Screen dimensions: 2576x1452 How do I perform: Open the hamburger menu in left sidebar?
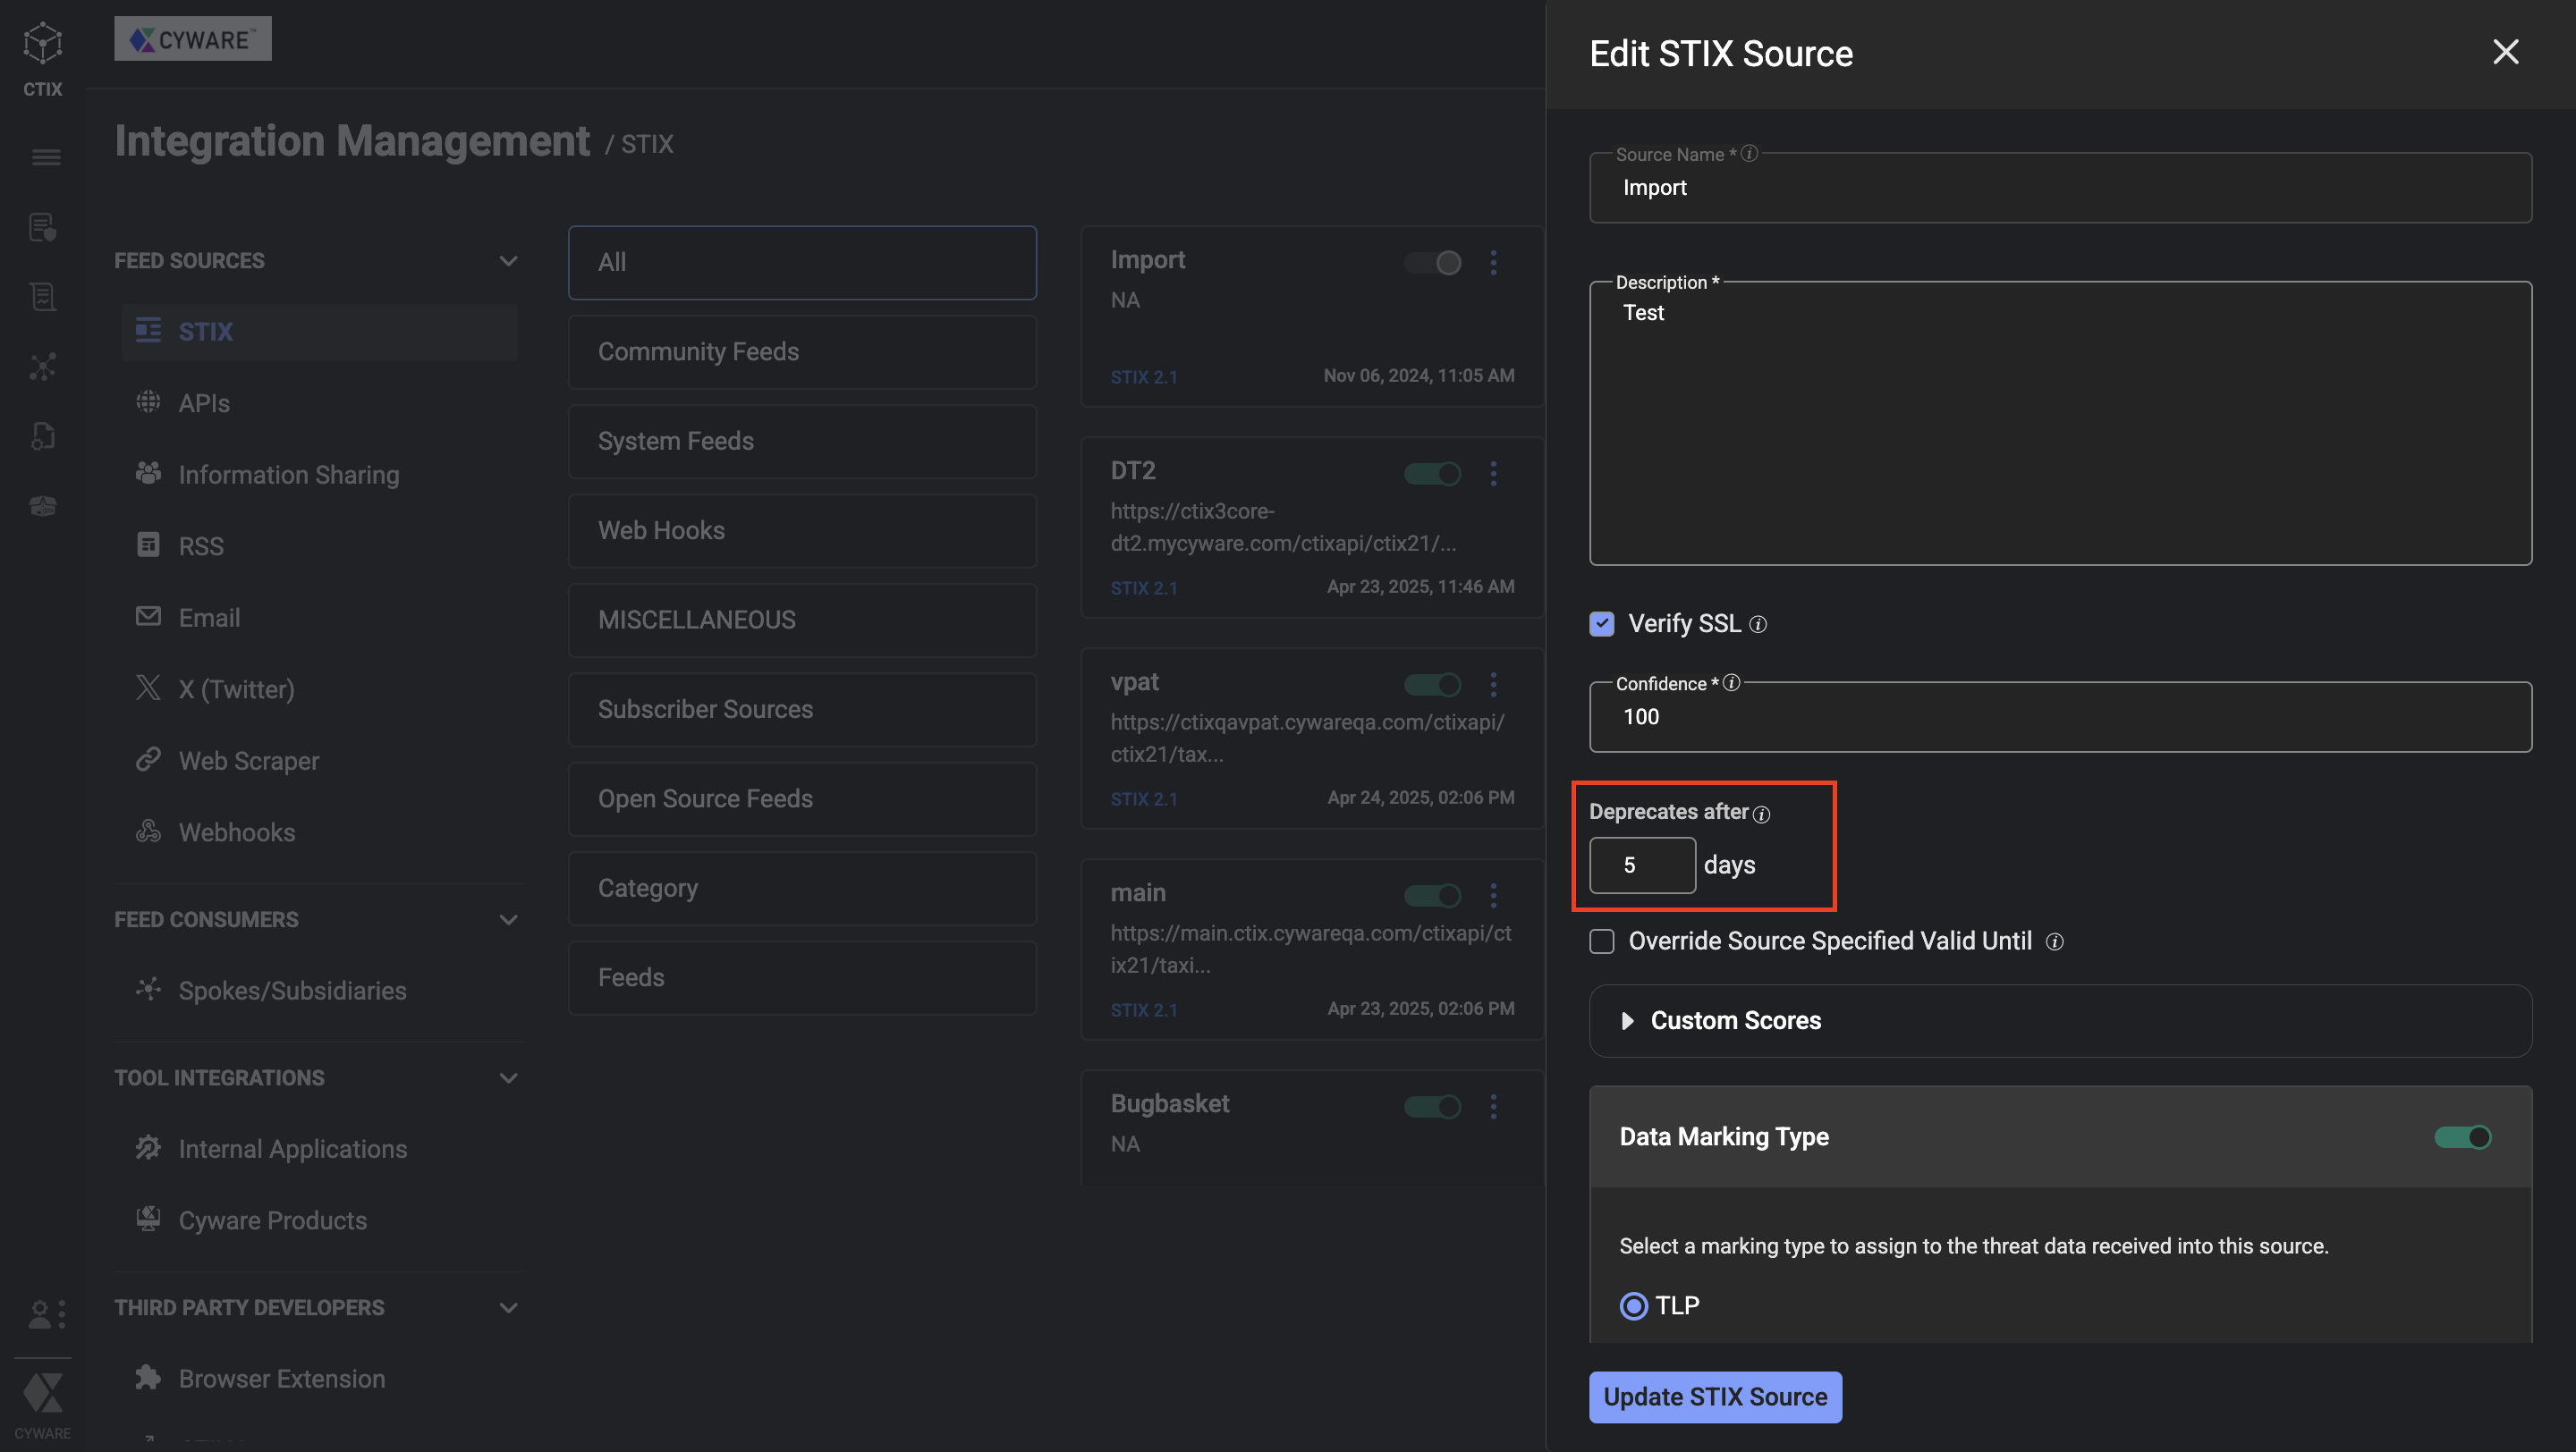(x=45, y=156)
